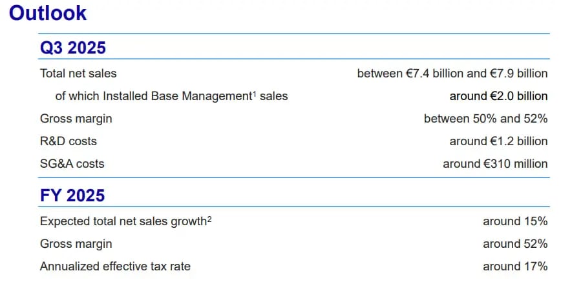Select the Q3 2025 section heading
Image resolution: width=561 pixels, height=282 pixels.
click(x=73, y=48)
